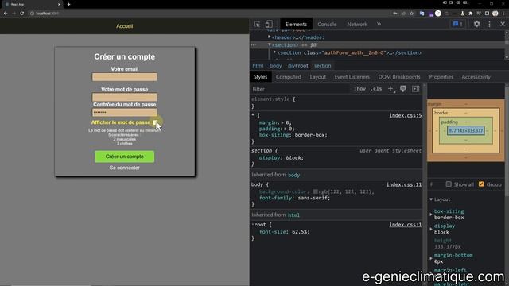
Task: Click the Se connecter link
Action: tap(125, 168)
